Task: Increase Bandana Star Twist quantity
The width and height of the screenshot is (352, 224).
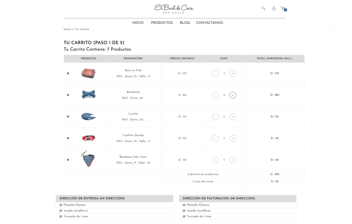Action: click(233, 160)
